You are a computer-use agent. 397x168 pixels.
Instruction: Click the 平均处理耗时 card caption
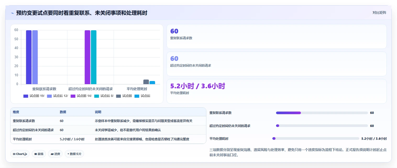180,93
